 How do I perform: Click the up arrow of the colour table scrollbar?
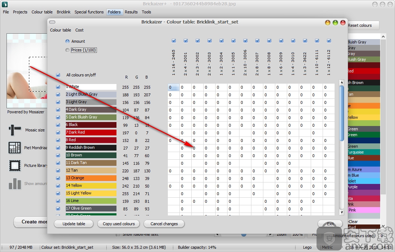coord(341,82)
